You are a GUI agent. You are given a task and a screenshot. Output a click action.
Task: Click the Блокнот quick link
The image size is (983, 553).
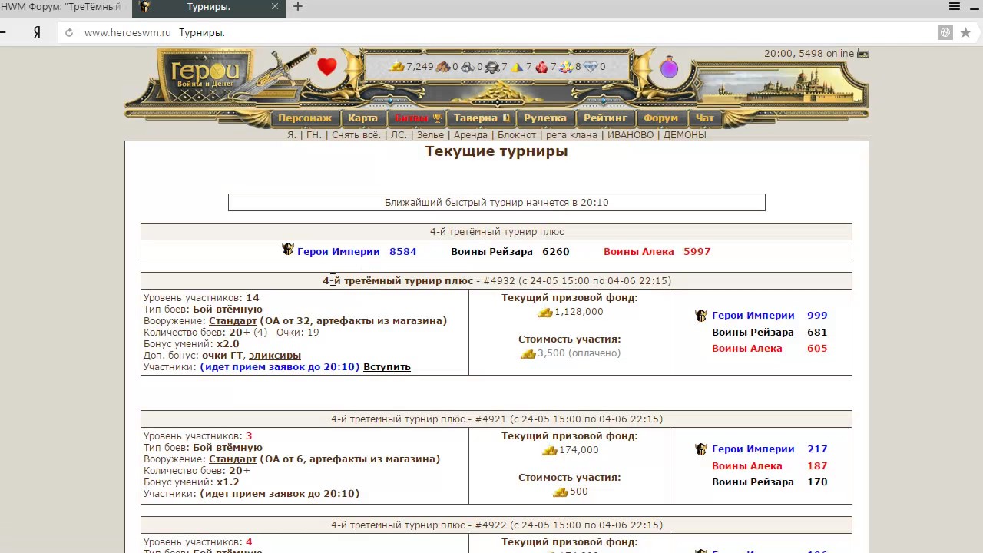pos(517,135)
